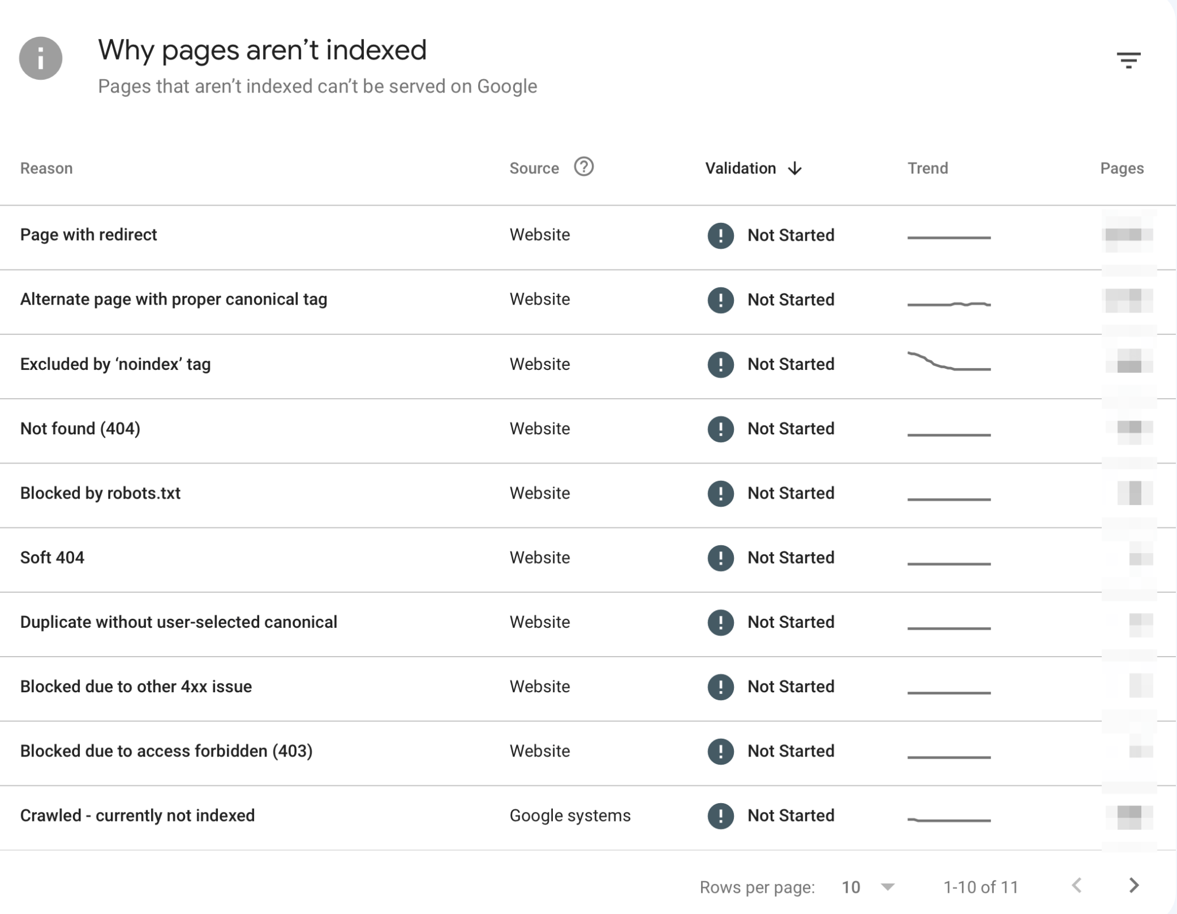Screen dimensions: 1177x914
Task: Open the Blocked due to access forbidden (403) row
Action: coord(167,751)
